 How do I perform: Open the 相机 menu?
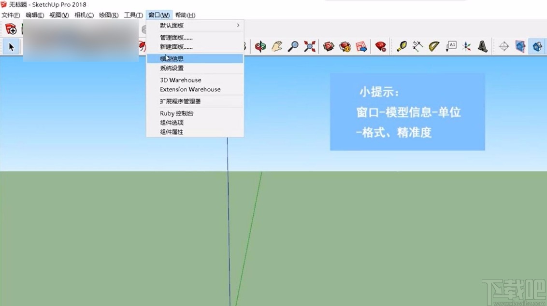(84, 15)
